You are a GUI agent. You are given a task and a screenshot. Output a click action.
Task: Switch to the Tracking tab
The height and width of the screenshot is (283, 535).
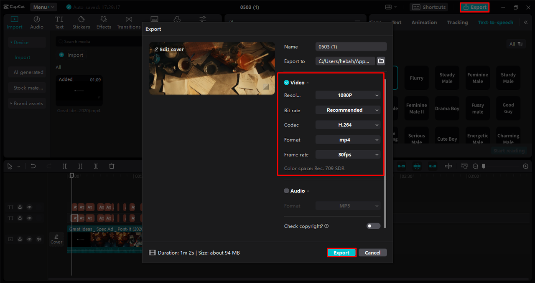click(457, 23)
